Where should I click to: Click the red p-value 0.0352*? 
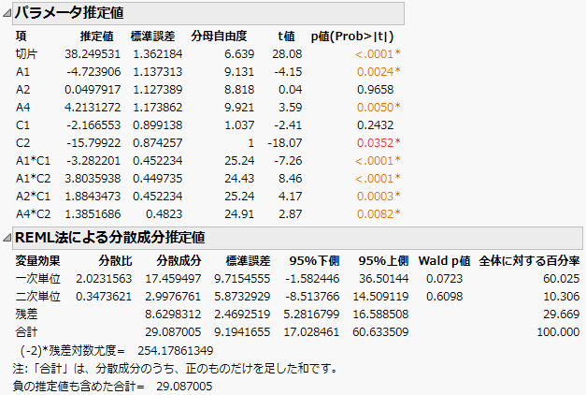click(379, 142)
